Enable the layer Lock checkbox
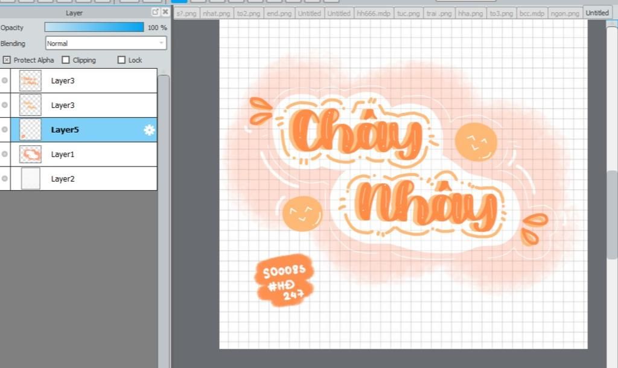The width and height of the screenshot is (618, 368). pyautogui.click(x=121, y=60)
